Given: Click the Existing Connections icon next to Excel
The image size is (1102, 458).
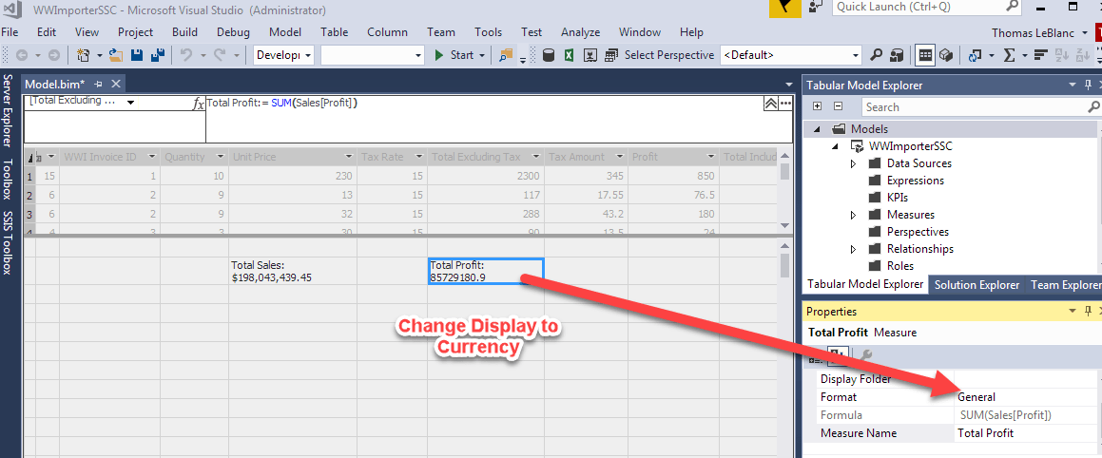Looking at the screenshot, I should 590,55.
